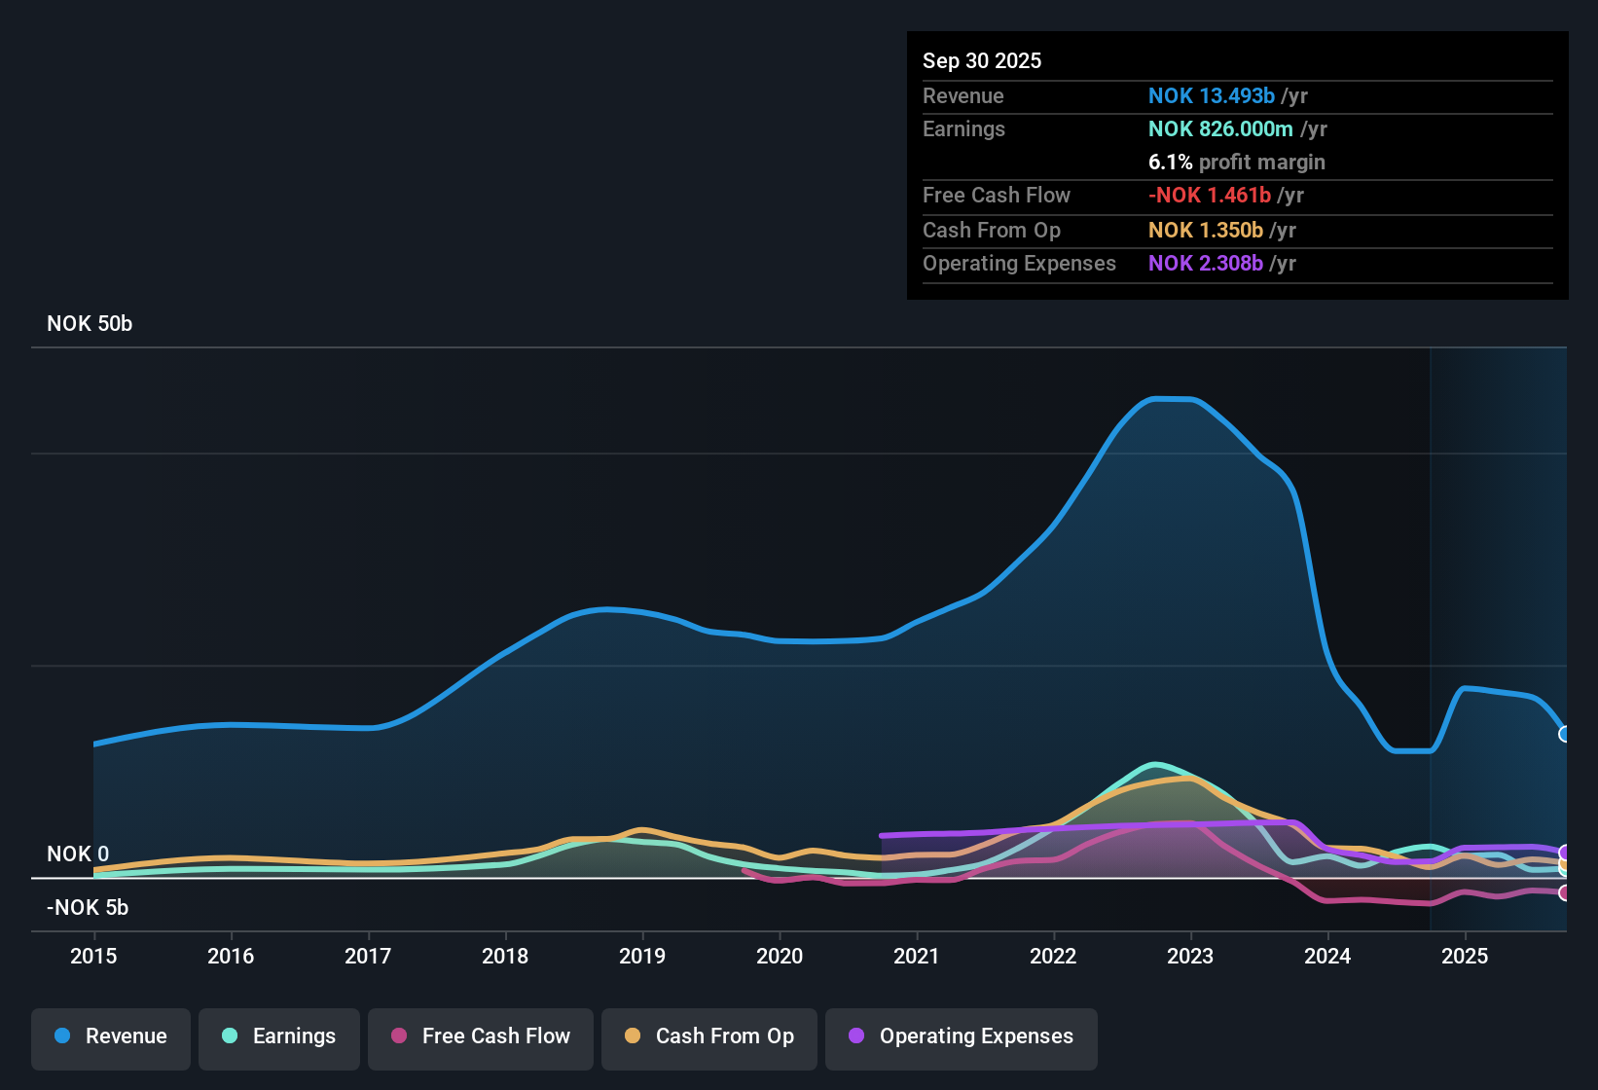Click the Earnings row label in tooltip

963,129
